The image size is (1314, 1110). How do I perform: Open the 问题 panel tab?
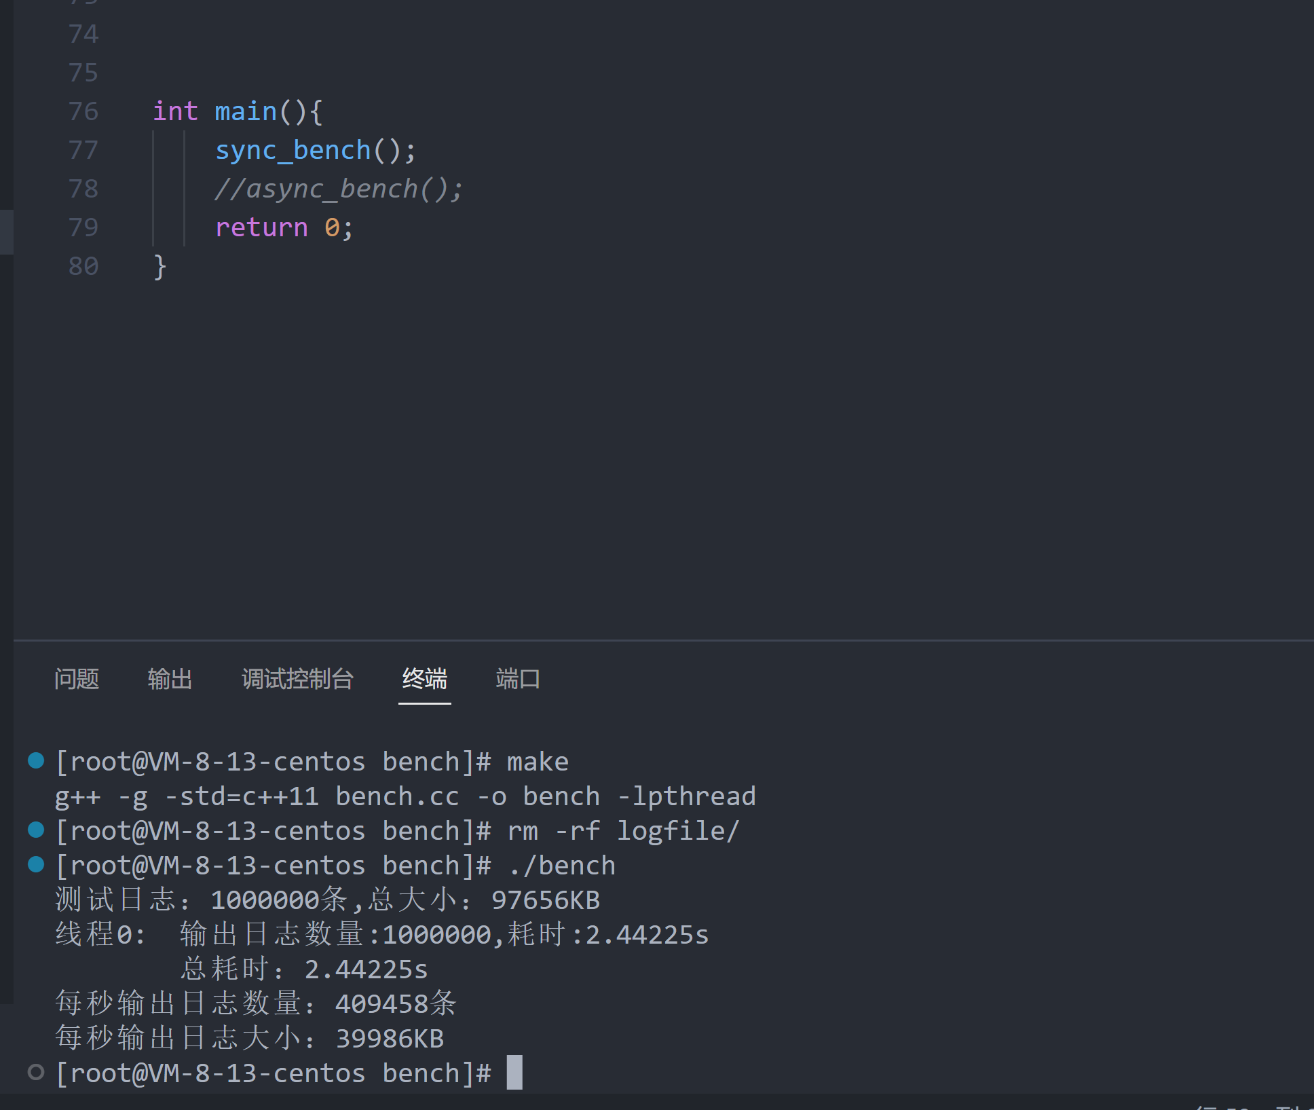click(x=77, y=679)
